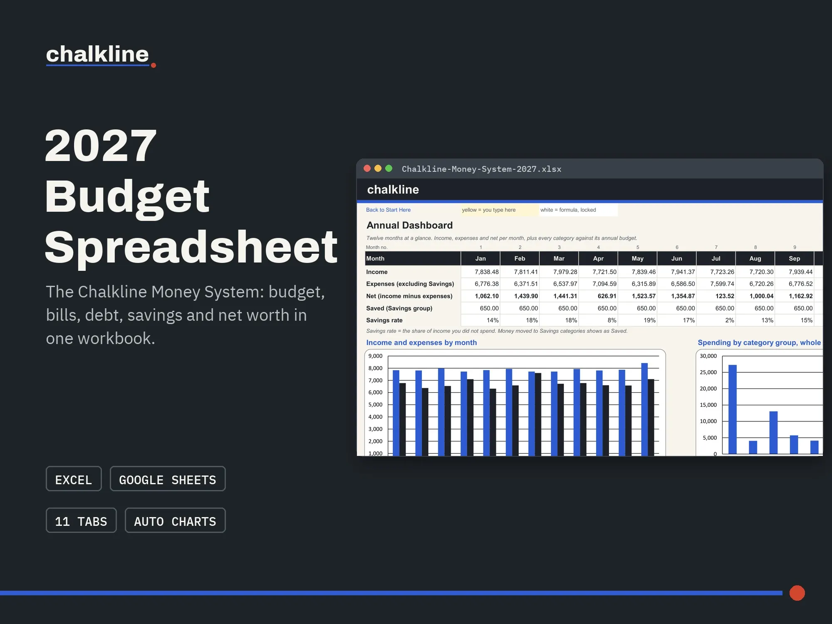This screenshot has height=624, width=832.
Task: Select the May column header
Action: pos(637,258)
